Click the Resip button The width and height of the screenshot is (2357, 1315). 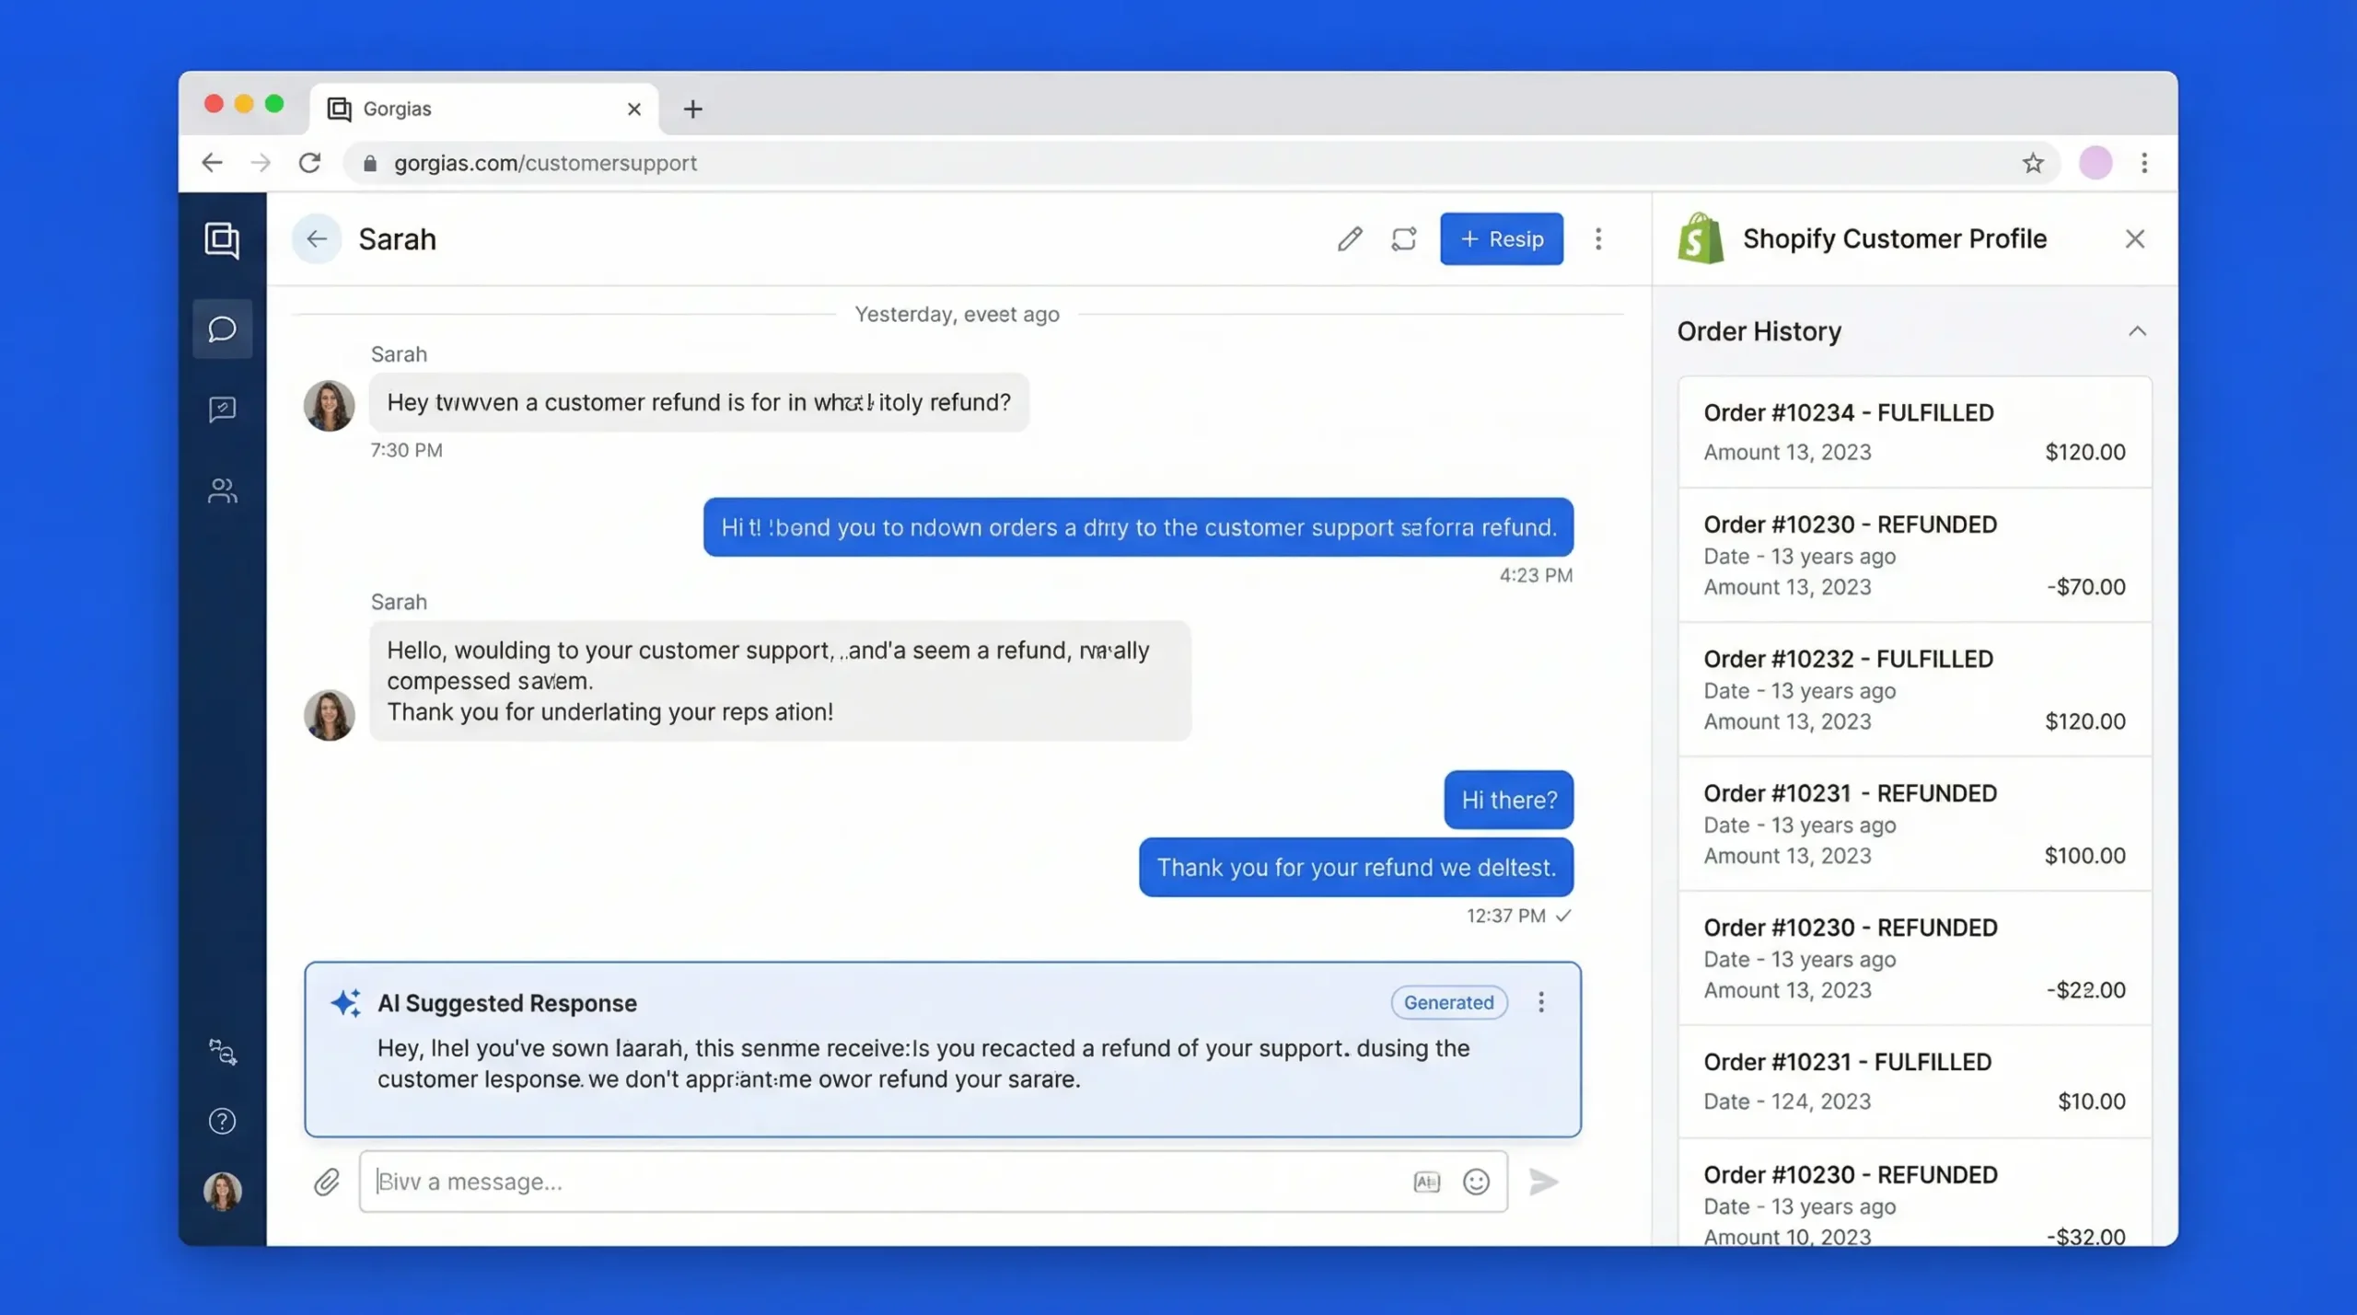[x=1502, y=239]
